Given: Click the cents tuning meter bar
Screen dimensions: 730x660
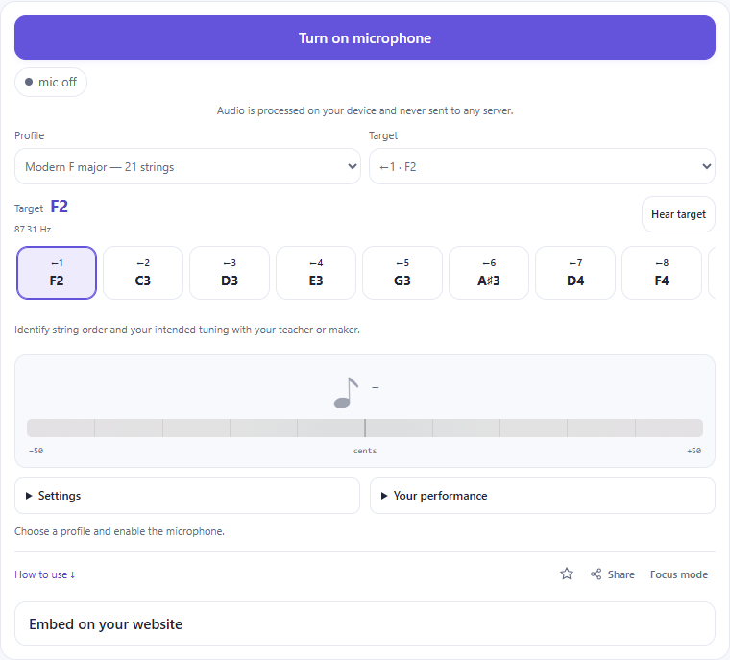Looking at the screenshot, I should pyautogui.click(x=365, y=428).
